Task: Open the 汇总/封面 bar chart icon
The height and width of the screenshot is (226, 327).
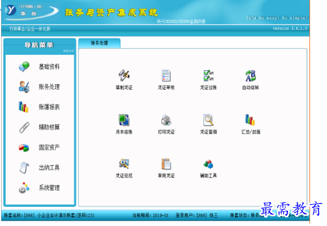Action: [250, 120]
